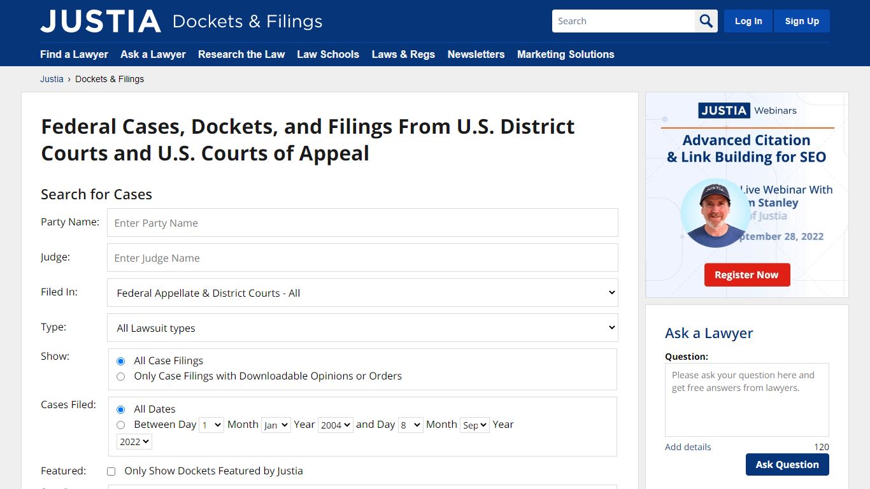Open the start day dropdown showing 1

tap(211, 425)
